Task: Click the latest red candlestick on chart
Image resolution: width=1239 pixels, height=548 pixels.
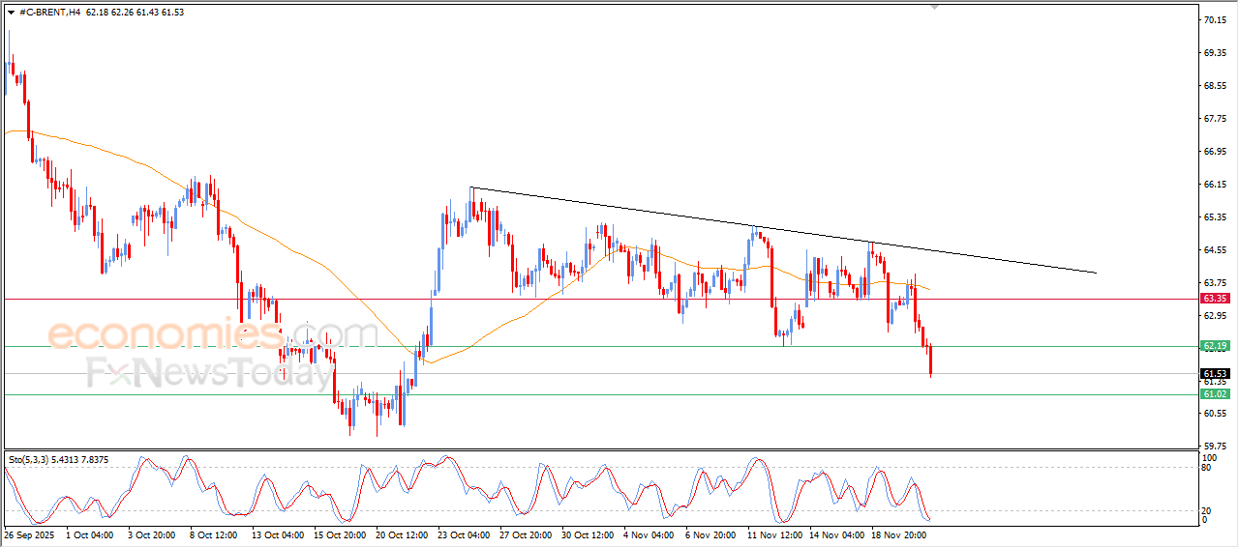Action: tap(930, 361)
